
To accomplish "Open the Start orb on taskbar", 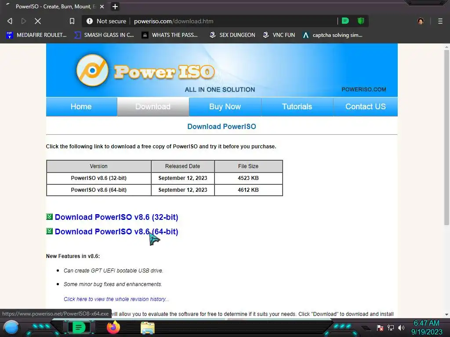I will click(x=11, y=327).
